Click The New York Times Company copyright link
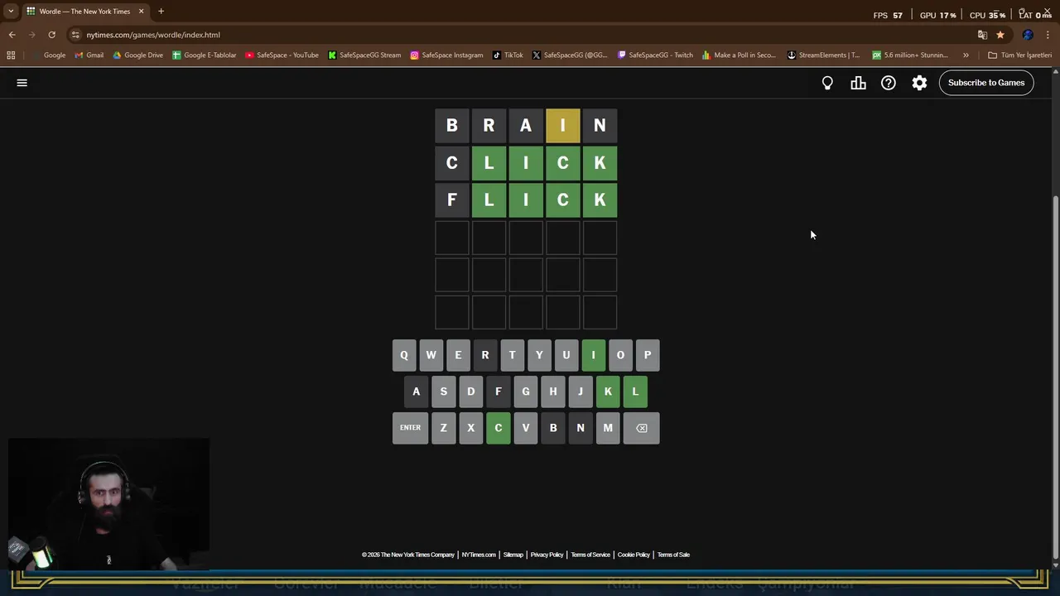 pyautogui.click(x=408, y=555)
